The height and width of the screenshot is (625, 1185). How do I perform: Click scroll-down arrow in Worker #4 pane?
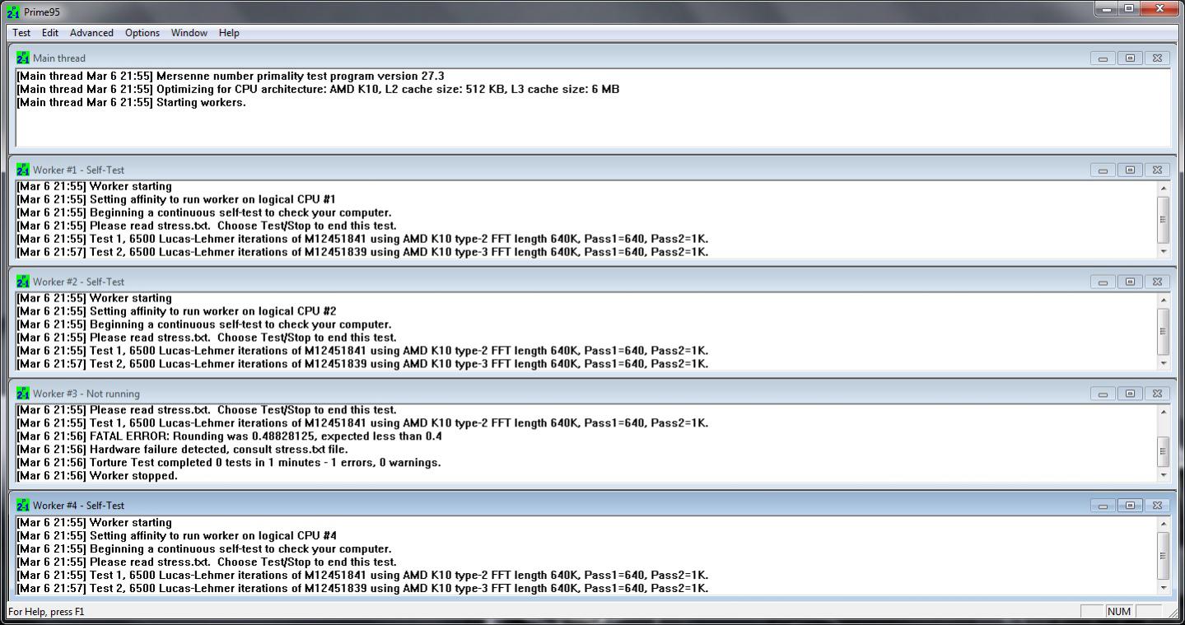(1163, 588)
